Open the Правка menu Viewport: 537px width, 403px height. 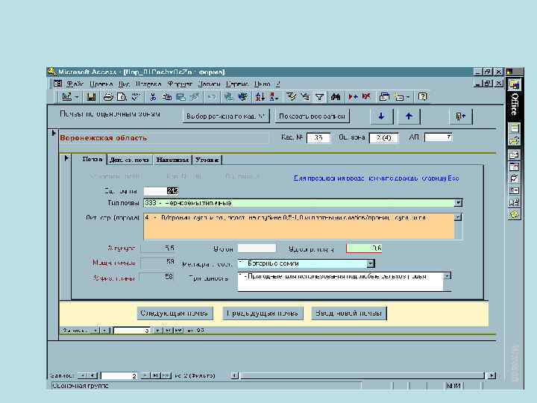click(101, 84)
